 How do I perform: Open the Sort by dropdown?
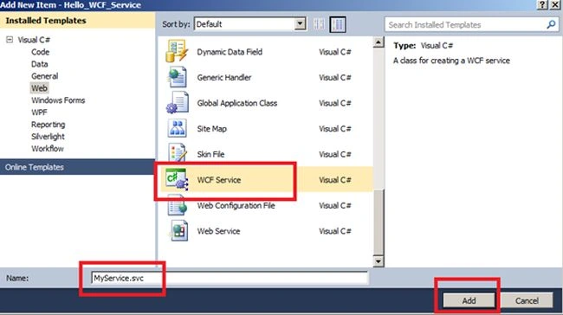(x=301, y=24)
